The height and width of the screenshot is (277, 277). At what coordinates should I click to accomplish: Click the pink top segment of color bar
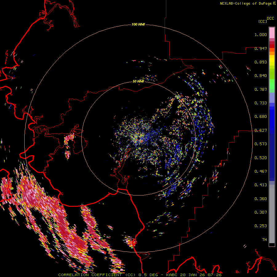[x=272, y=33]
